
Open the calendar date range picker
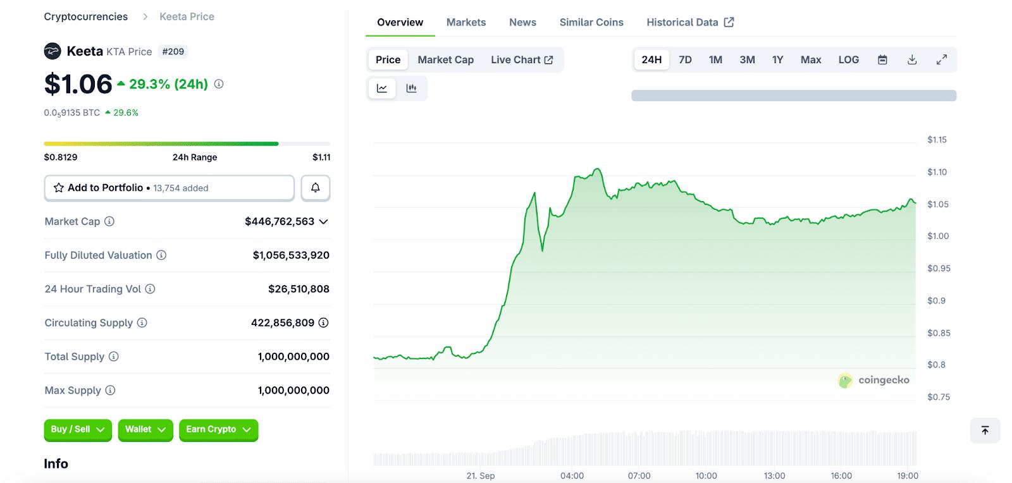pos(882,60)
